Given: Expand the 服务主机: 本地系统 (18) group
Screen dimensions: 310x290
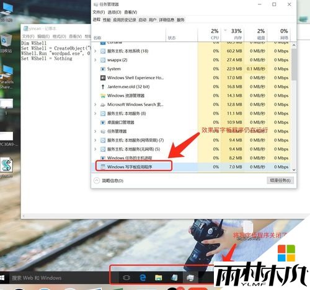Looking at the screenshot, I should point(95,51).
